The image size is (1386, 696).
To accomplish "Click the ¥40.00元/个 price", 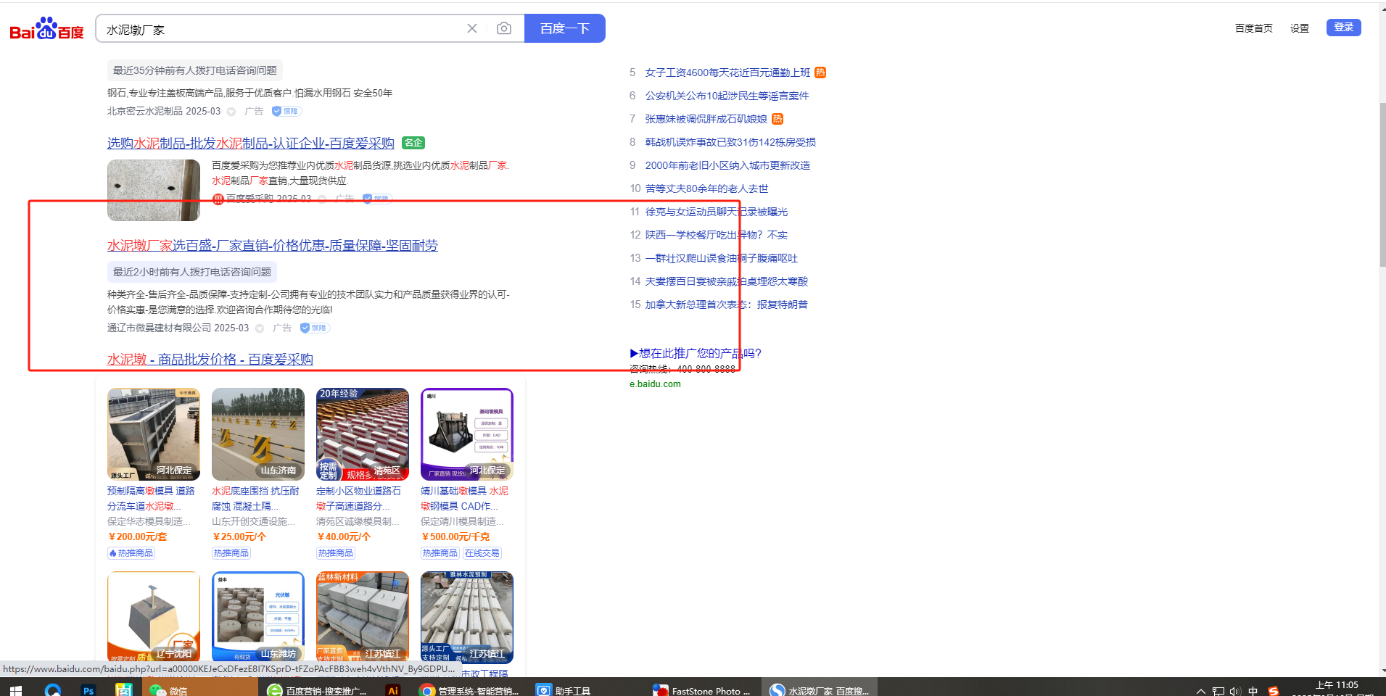I will (343, 537).
